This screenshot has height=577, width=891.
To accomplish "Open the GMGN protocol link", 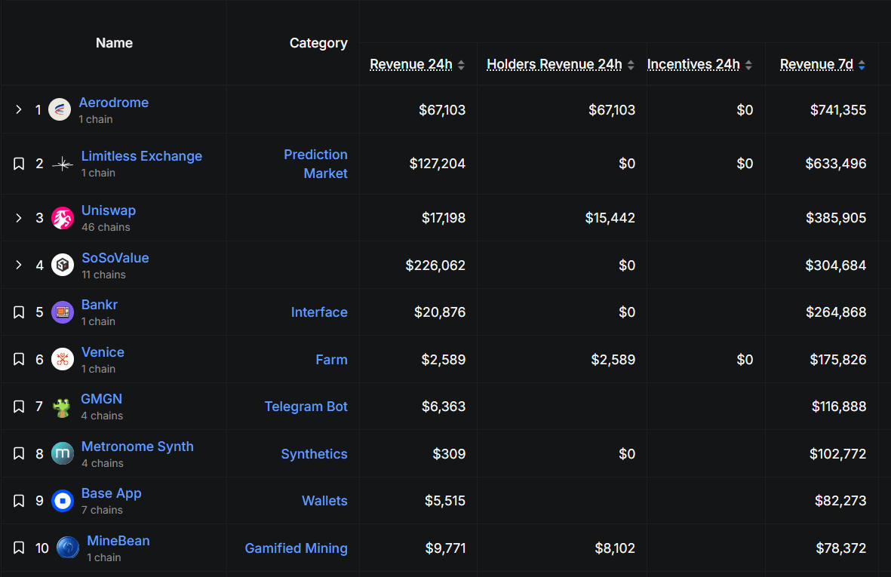I will tap(101, 399).
